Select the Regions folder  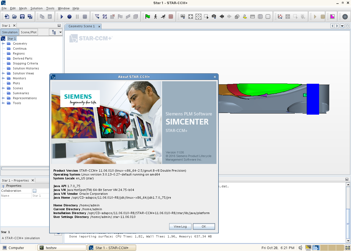[x=19, y=53]
